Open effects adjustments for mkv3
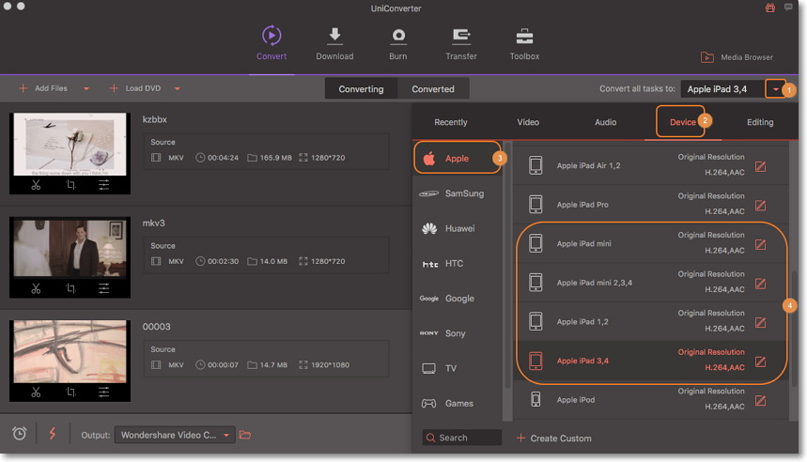The width and height of the screenshot is (807, 462). click(x=104, y=288)
